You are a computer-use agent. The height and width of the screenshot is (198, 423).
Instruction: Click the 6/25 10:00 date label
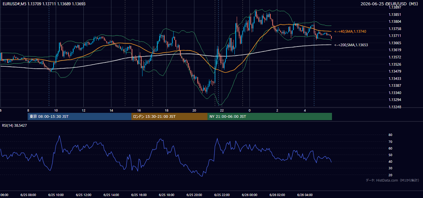tap(56, 195)
